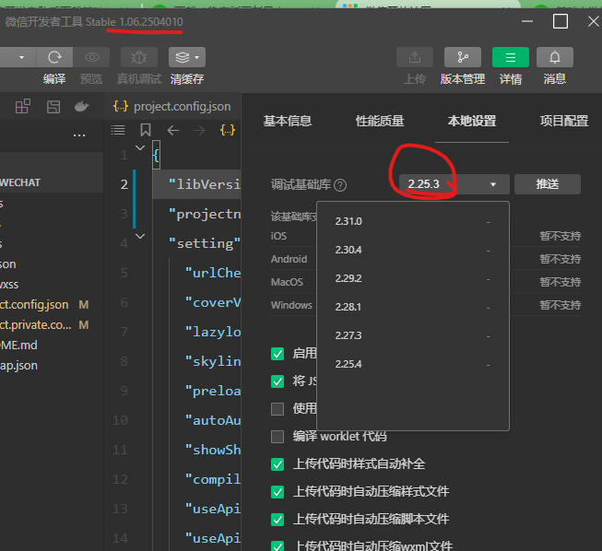602x551 pixels.
Task: Click the compile refresh icon
Action: pyautogui.click(x=54, y=57)
